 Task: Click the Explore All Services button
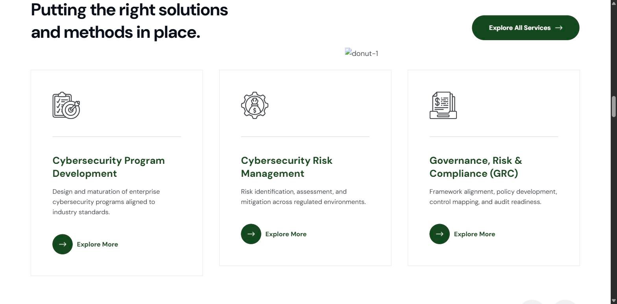526,28
